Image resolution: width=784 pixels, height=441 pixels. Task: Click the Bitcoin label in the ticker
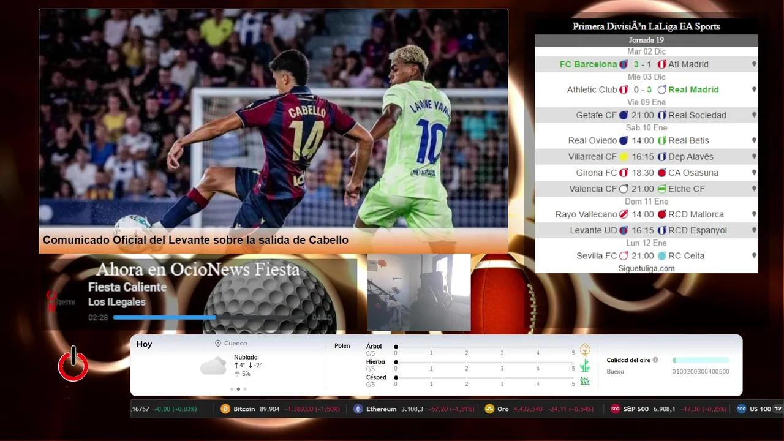244,409
